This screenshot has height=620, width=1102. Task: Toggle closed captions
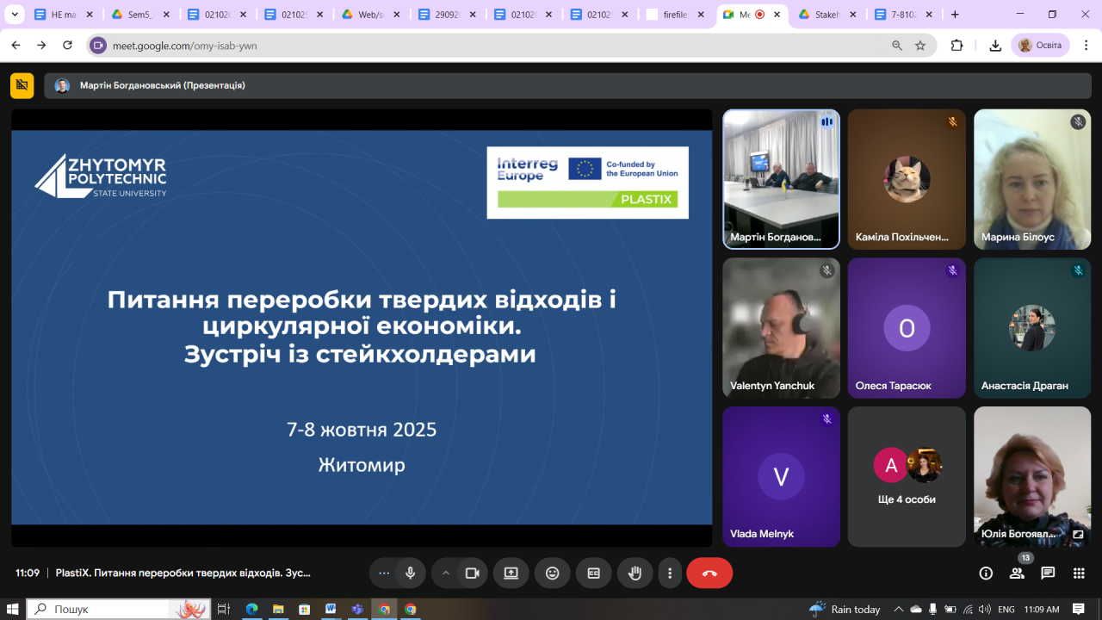coord(593,573)
